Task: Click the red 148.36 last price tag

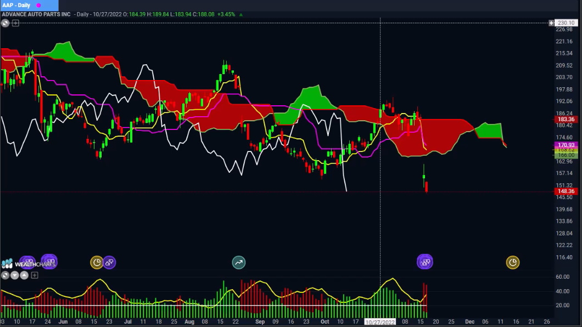Action: click(566, 191)
